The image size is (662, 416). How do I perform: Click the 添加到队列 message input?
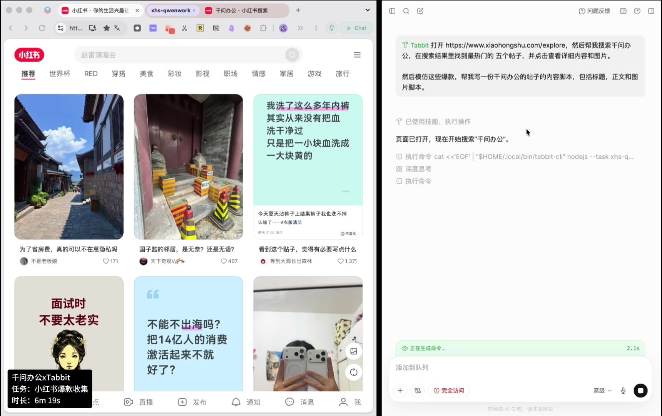tap(520, 367)
